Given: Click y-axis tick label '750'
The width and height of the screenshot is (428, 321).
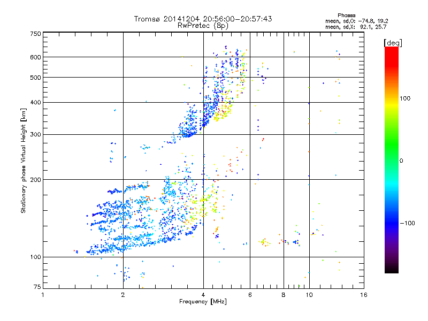Looking at the screenshot, I should click(35, 34).
